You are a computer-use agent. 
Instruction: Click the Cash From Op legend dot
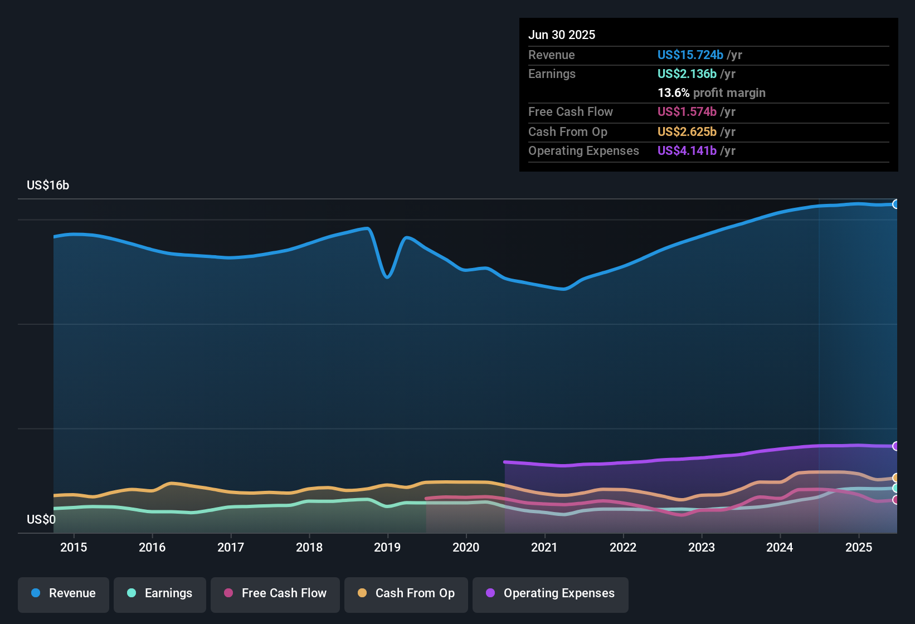click(362, 593)
